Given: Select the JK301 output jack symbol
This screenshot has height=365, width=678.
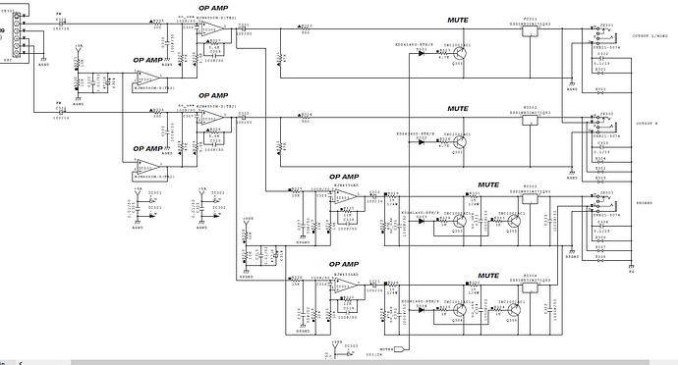Looking at the screenshot, I should point(601,35).
